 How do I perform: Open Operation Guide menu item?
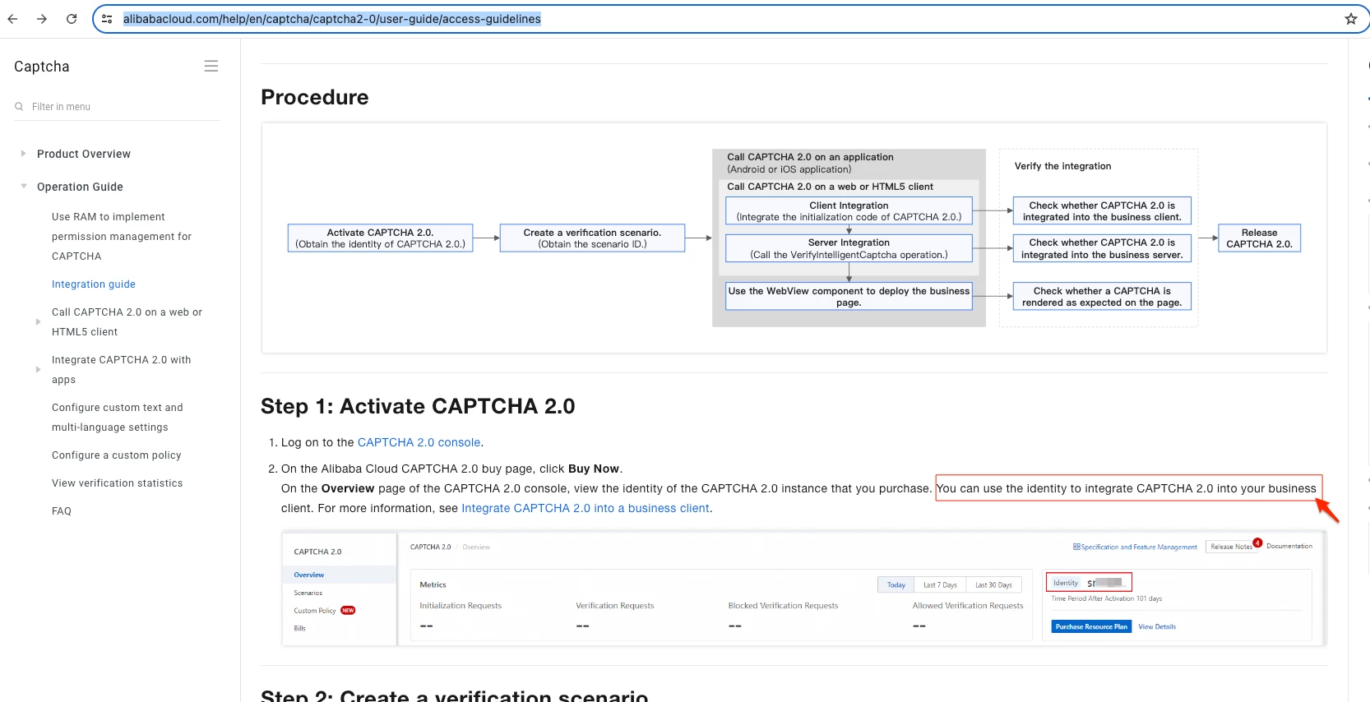[80, 187]
